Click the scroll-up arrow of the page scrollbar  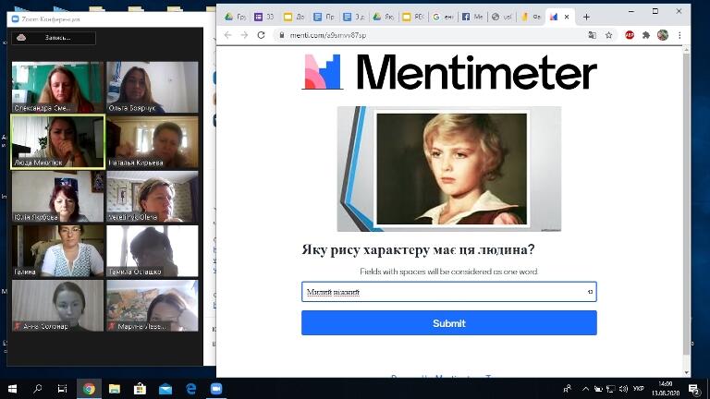[687, 50]
